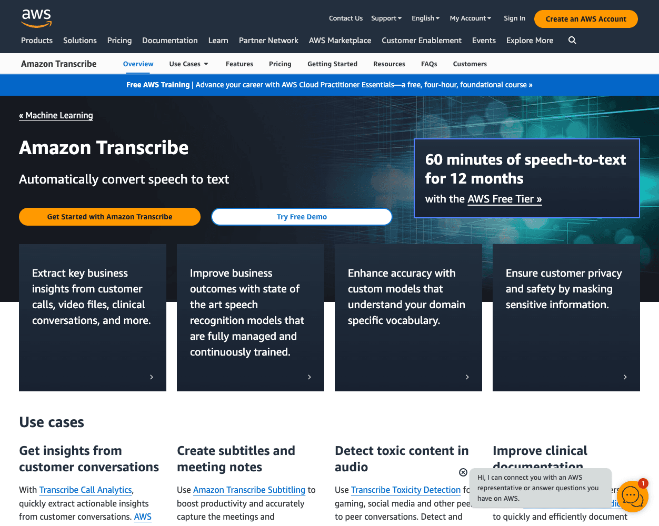This screenshot has height=526, width=659.
Task: Open arrow on 'Enhance accuracy' card
Action: pyautogui.click(x=467, y=377)
